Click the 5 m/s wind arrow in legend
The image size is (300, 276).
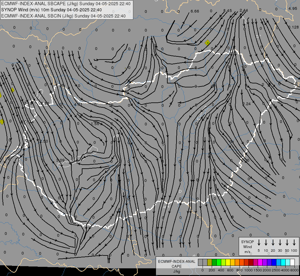click(259, 243)
